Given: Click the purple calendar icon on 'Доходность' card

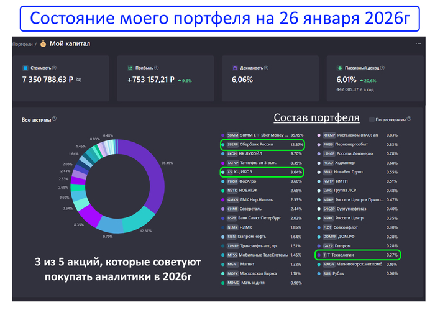Looking at the screenshot, I should tap(234, 68).
